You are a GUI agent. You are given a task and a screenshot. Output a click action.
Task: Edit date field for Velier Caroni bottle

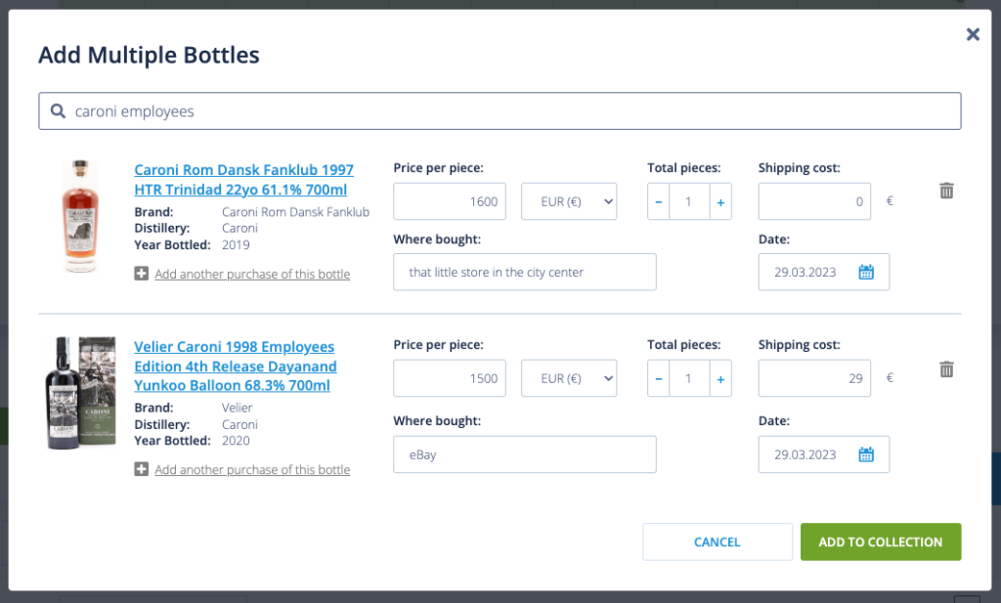823,454
